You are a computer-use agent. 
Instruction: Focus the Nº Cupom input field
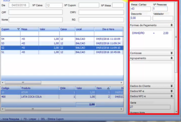89,5
